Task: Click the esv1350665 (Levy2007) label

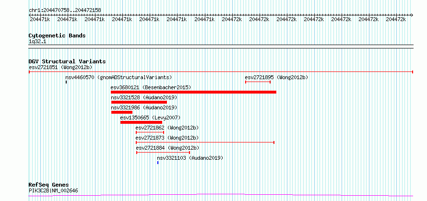Action: tap(150, 118)
